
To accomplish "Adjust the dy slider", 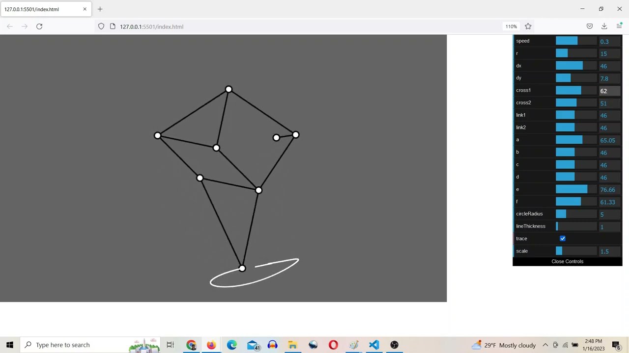I will tap(576, 78).
